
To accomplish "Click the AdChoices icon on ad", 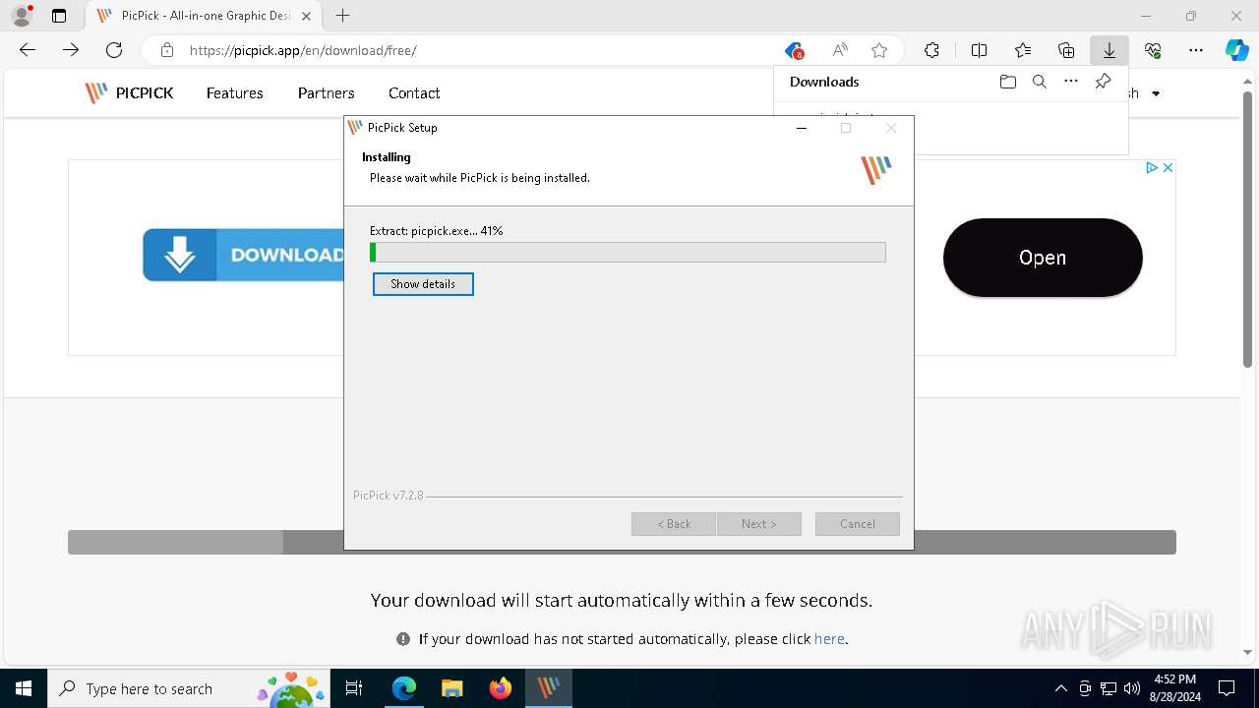I will [1151, 168].
